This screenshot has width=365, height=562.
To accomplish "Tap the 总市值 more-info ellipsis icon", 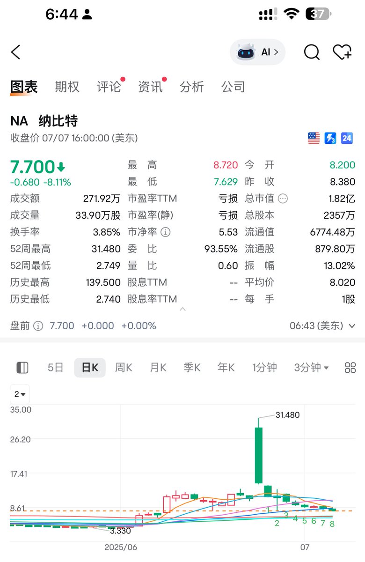I will click(283, 199).
